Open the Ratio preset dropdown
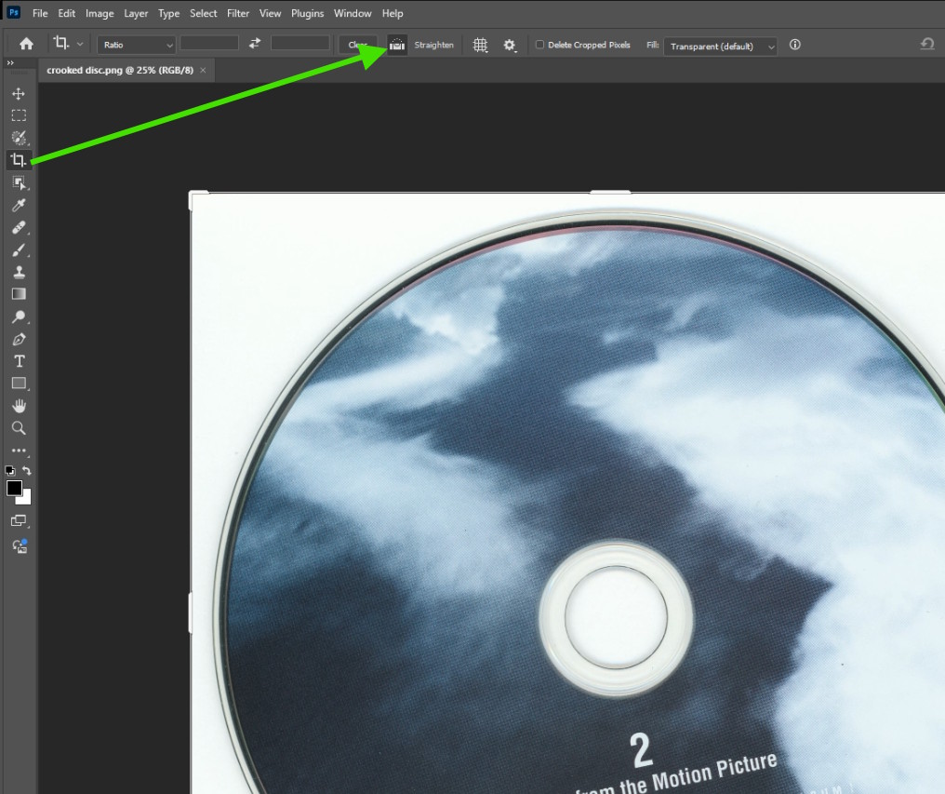The image size is (945, 794). [137, 45]
